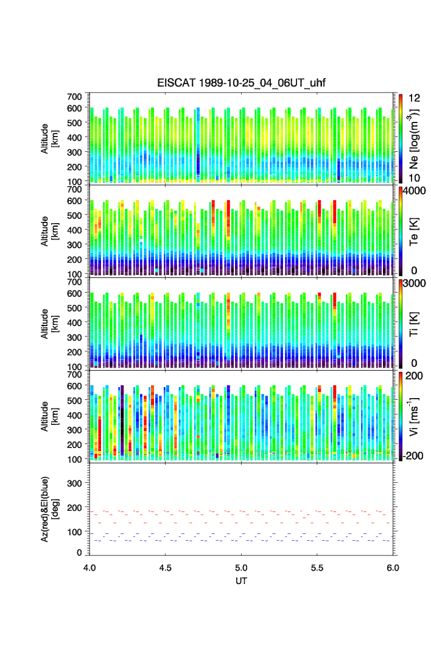The width and height of the screenshot is (431, 648).
Task: Click the 6.0 tick on the UT axis
Action: pyautogui.click(x=393, y=568)
